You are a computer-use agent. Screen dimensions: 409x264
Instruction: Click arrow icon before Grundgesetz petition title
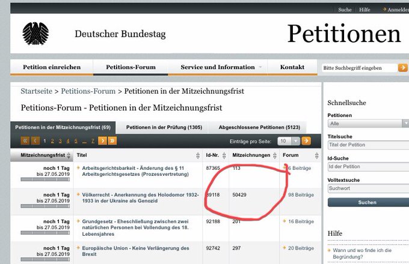78,221
